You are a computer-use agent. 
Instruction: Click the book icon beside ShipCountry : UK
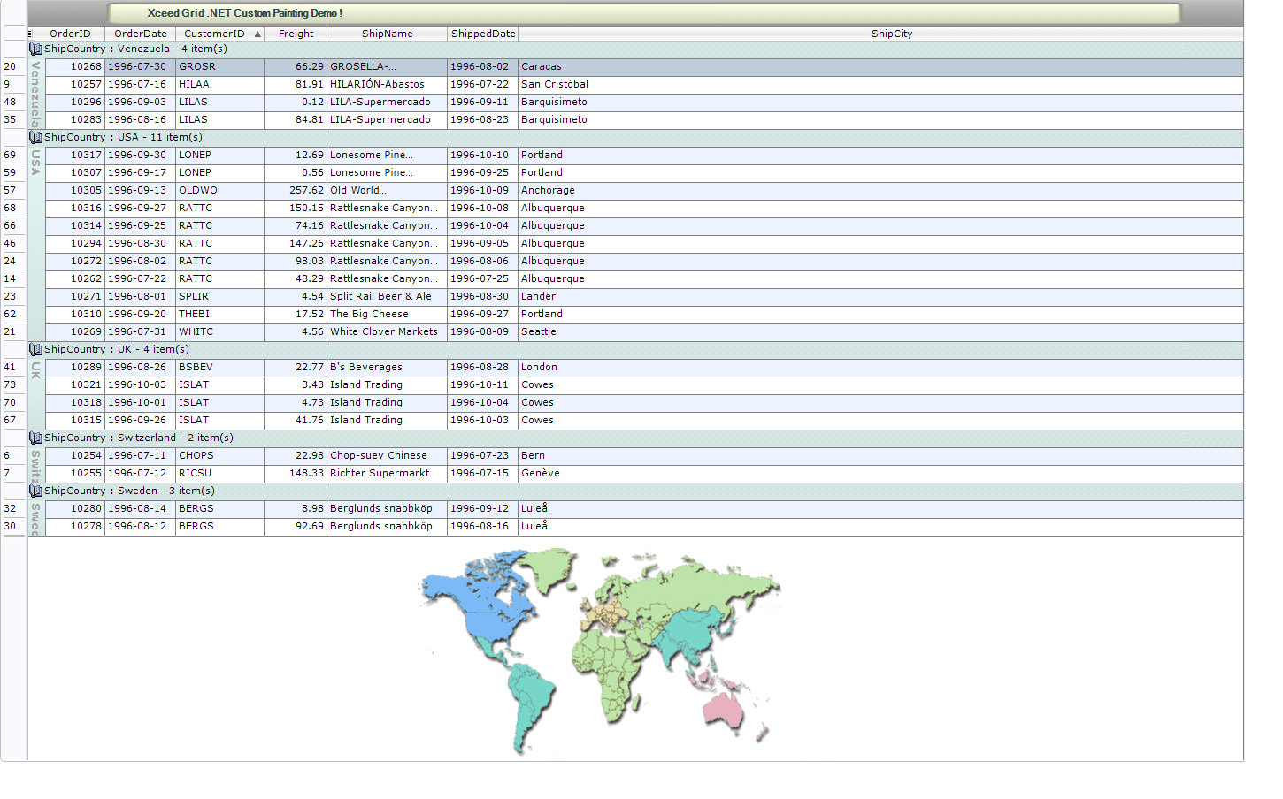(36, 350)
